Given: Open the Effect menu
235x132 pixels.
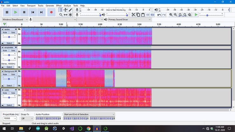Looking at the screenshot, I should [59, 6].
